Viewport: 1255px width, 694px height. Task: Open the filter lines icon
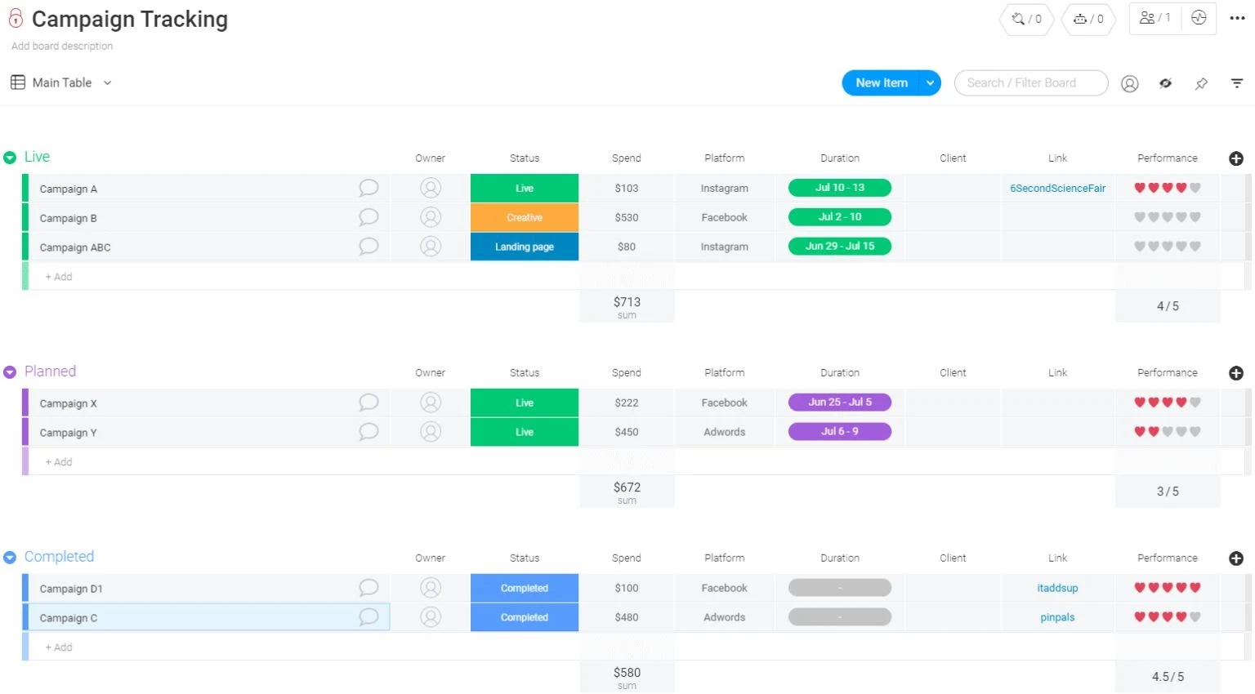(x=1237, y=83)
